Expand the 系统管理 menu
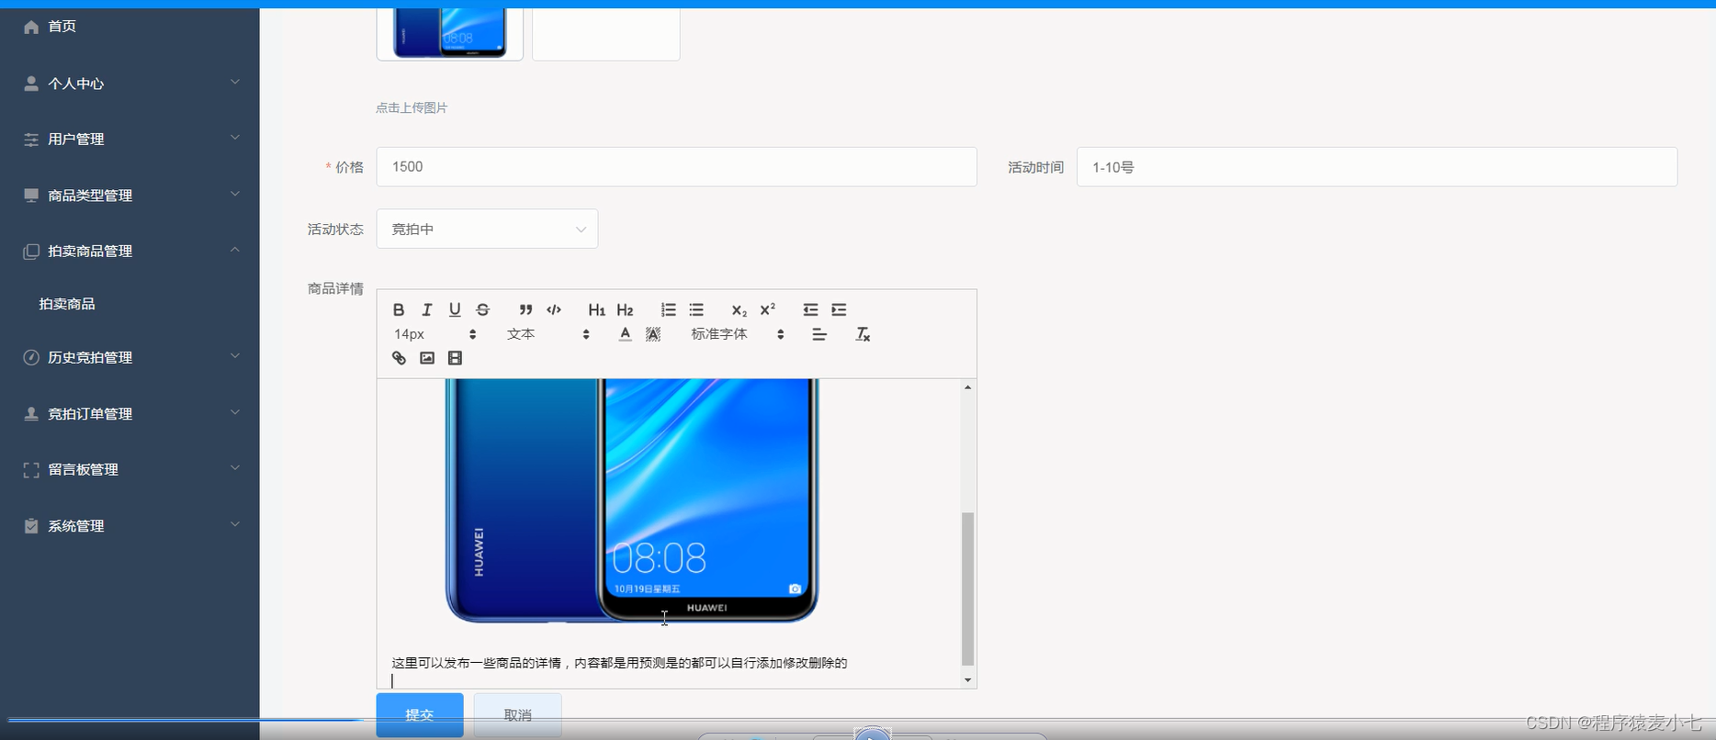 (x=130, y=526)
